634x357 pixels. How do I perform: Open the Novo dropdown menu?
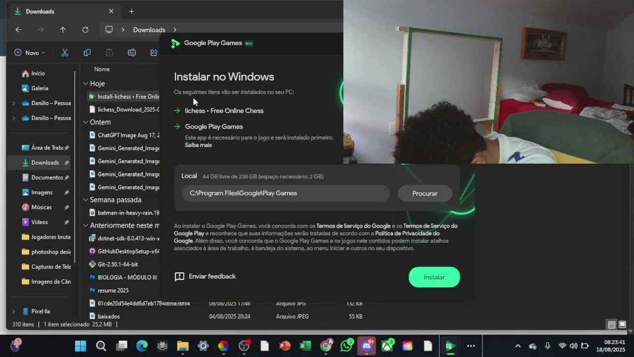click(x=30, y=53)
